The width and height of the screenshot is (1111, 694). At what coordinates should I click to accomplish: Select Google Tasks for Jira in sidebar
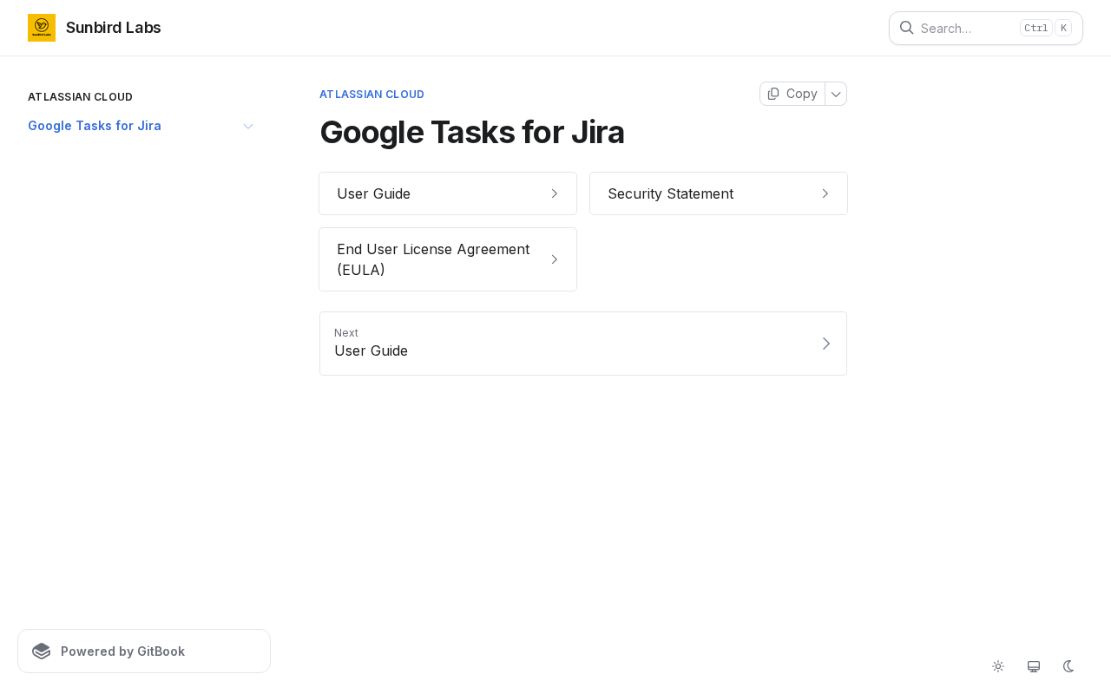[x=95, y=126]
